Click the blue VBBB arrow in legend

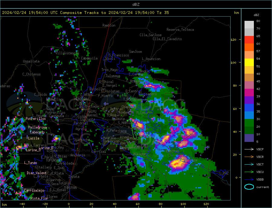249,180
